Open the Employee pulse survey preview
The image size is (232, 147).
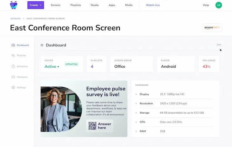pyautogui.click(x=84, y=109)
